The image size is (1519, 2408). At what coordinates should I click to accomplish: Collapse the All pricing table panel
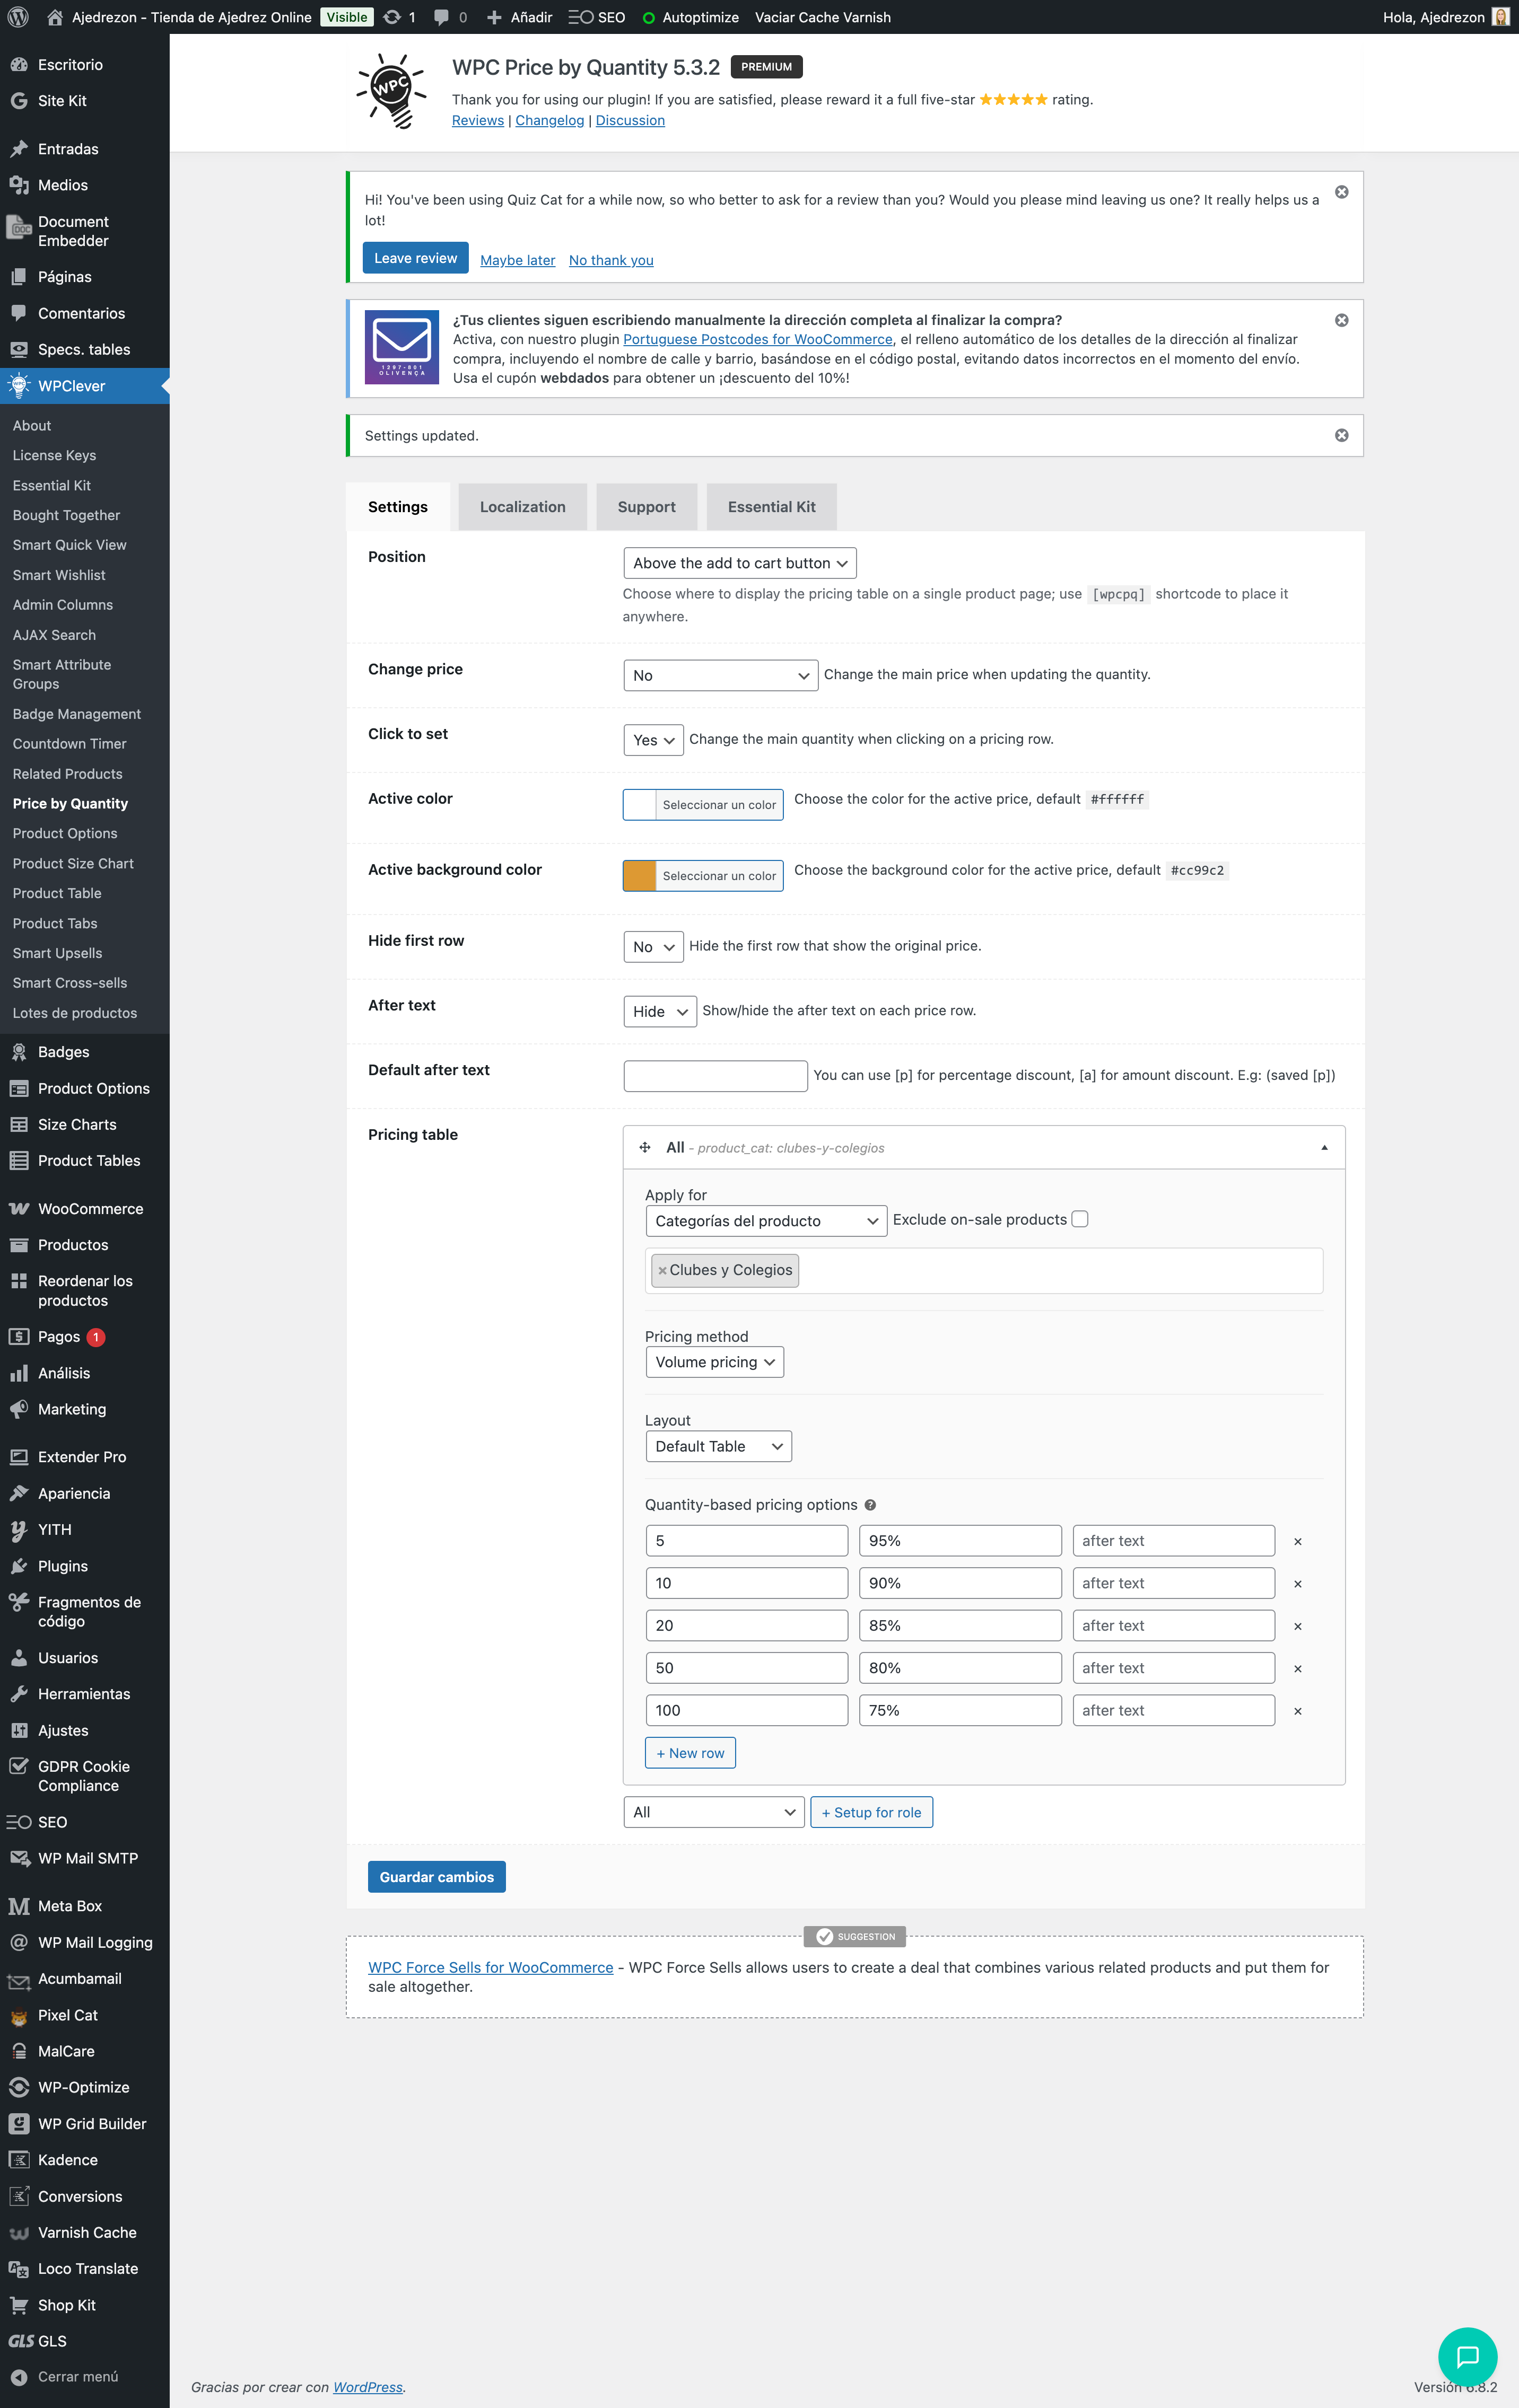pyautogui.click(x=1324, y=1147)
